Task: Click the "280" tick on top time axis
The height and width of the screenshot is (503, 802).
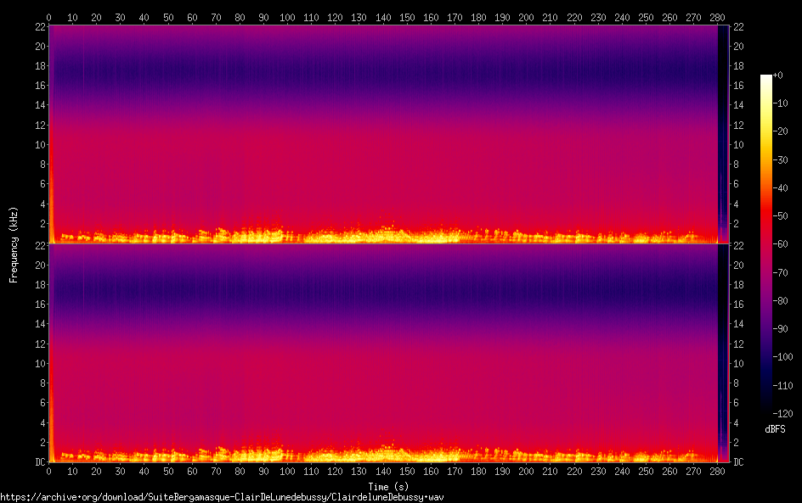Action: click(x=717, y=17)
